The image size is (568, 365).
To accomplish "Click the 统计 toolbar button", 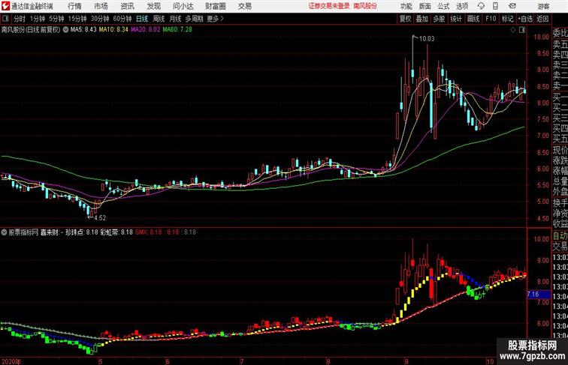I will coord(456,19).
